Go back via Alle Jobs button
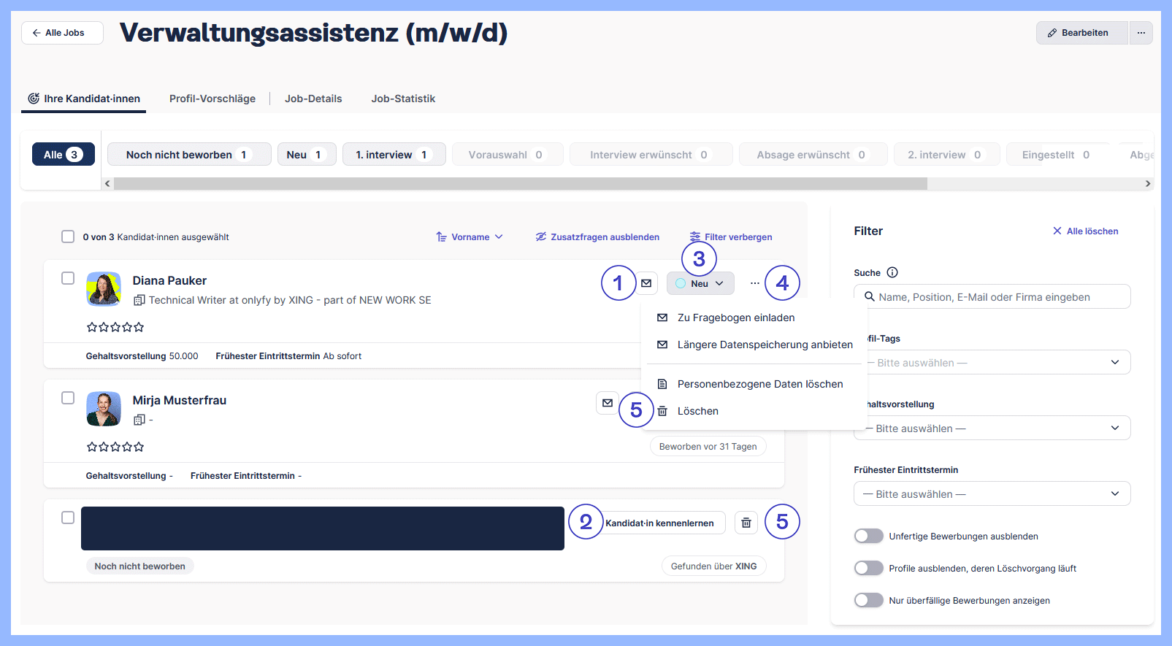The width and height of the screenshot is (1172, 646). tap(62, 33)
